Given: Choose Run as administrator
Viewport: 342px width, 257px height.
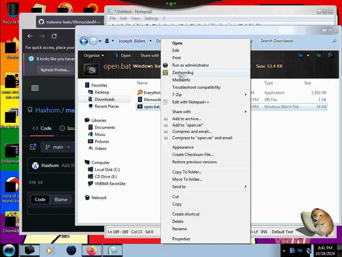Looking at the screenshot, I should pos(206,65).
